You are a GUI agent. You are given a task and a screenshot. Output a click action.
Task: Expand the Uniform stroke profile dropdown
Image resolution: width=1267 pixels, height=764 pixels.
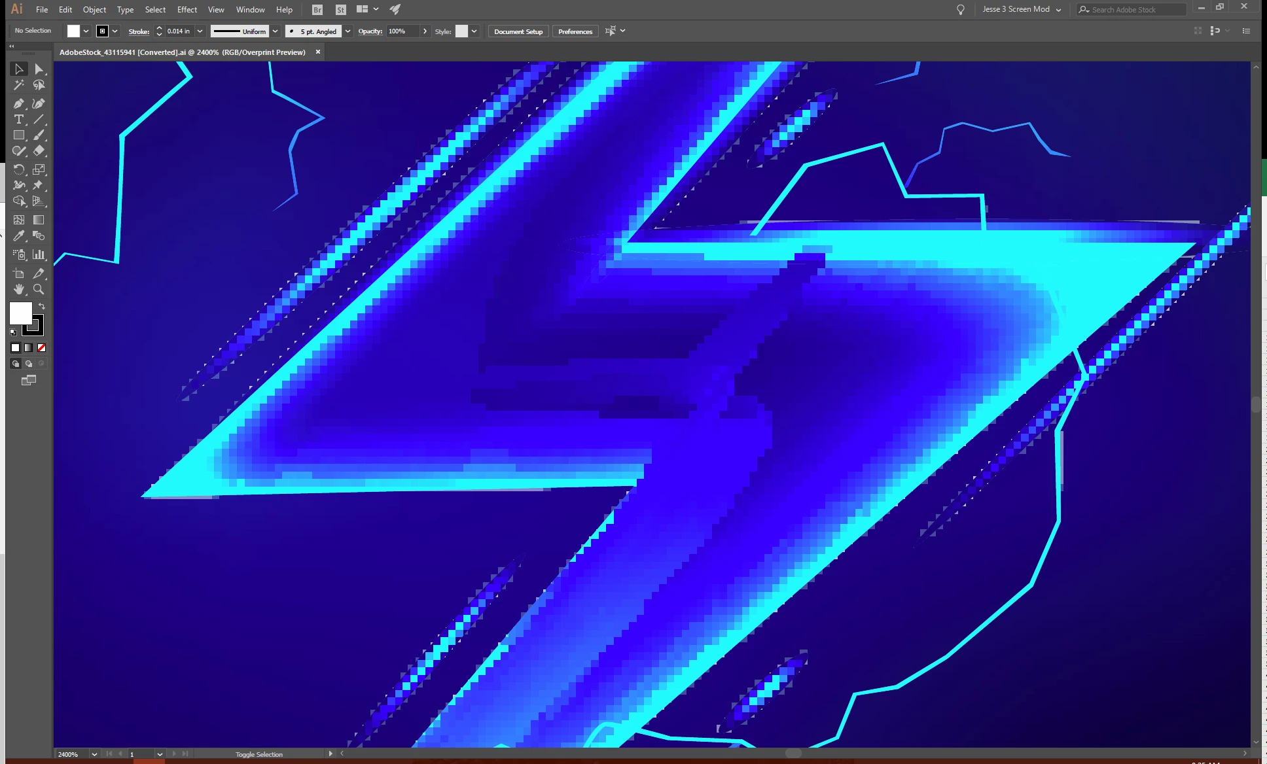point(276,31)
